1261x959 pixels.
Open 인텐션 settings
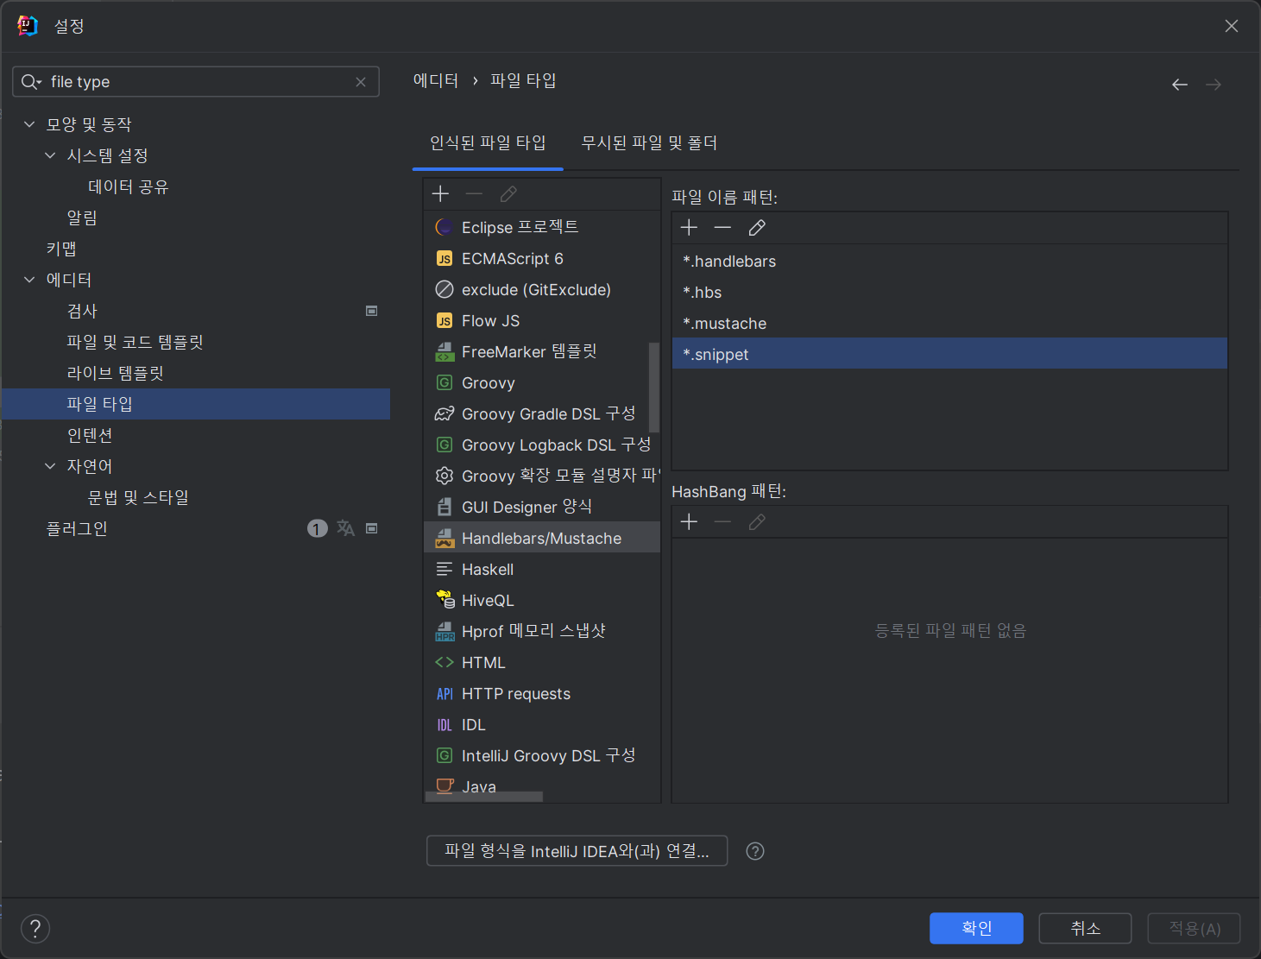click(x=90, y=435)
